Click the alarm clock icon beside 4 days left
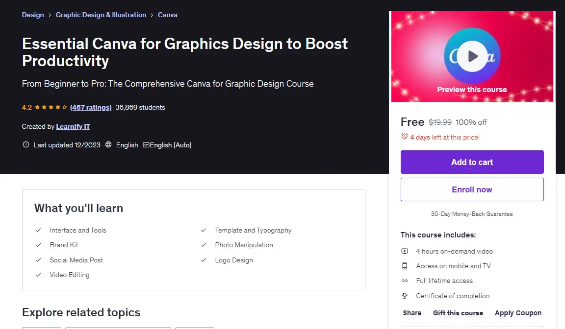Viewport: 565px width, 329px height. [404, 137]
